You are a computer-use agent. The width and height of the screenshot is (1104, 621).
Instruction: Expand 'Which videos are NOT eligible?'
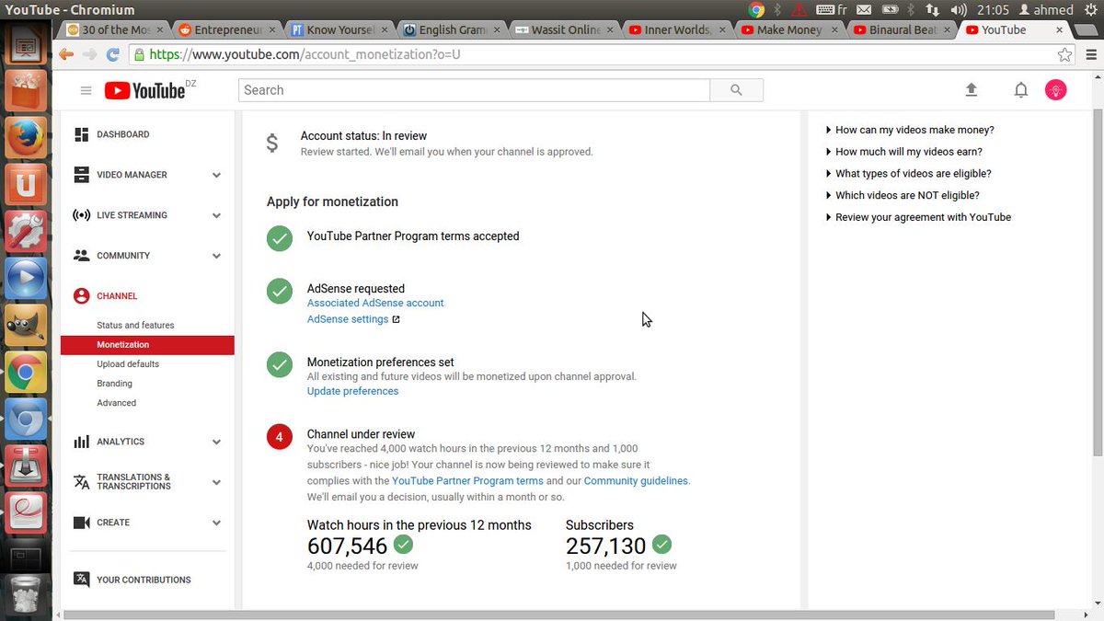click(903, 195)
